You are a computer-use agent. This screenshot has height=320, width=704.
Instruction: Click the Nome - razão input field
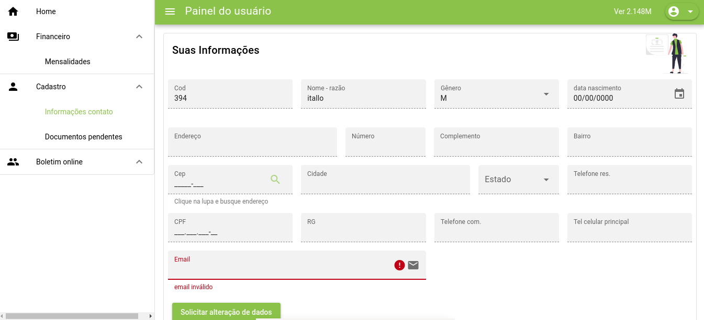point(363,98)
